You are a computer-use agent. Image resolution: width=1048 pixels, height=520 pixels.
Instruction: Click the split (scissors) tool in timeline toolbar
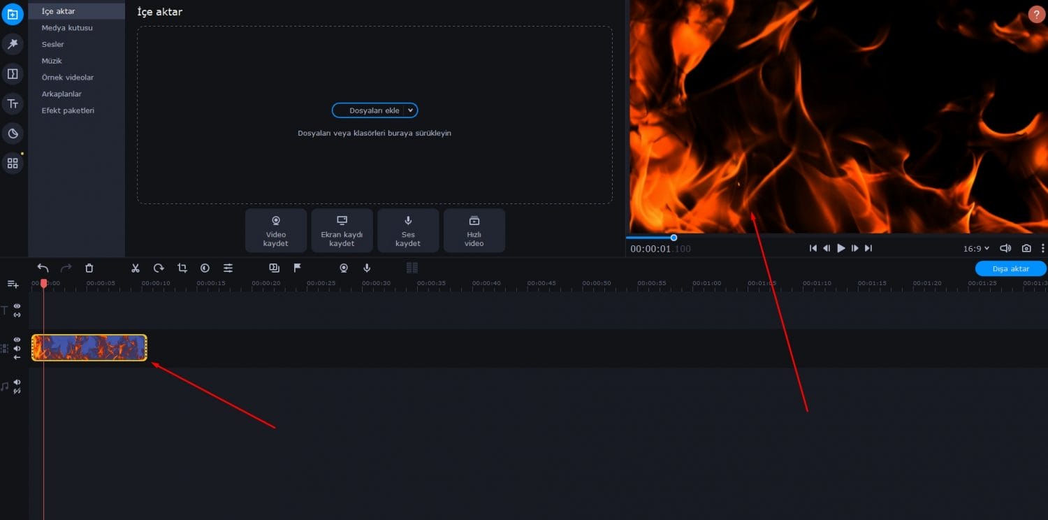point(136,268)
